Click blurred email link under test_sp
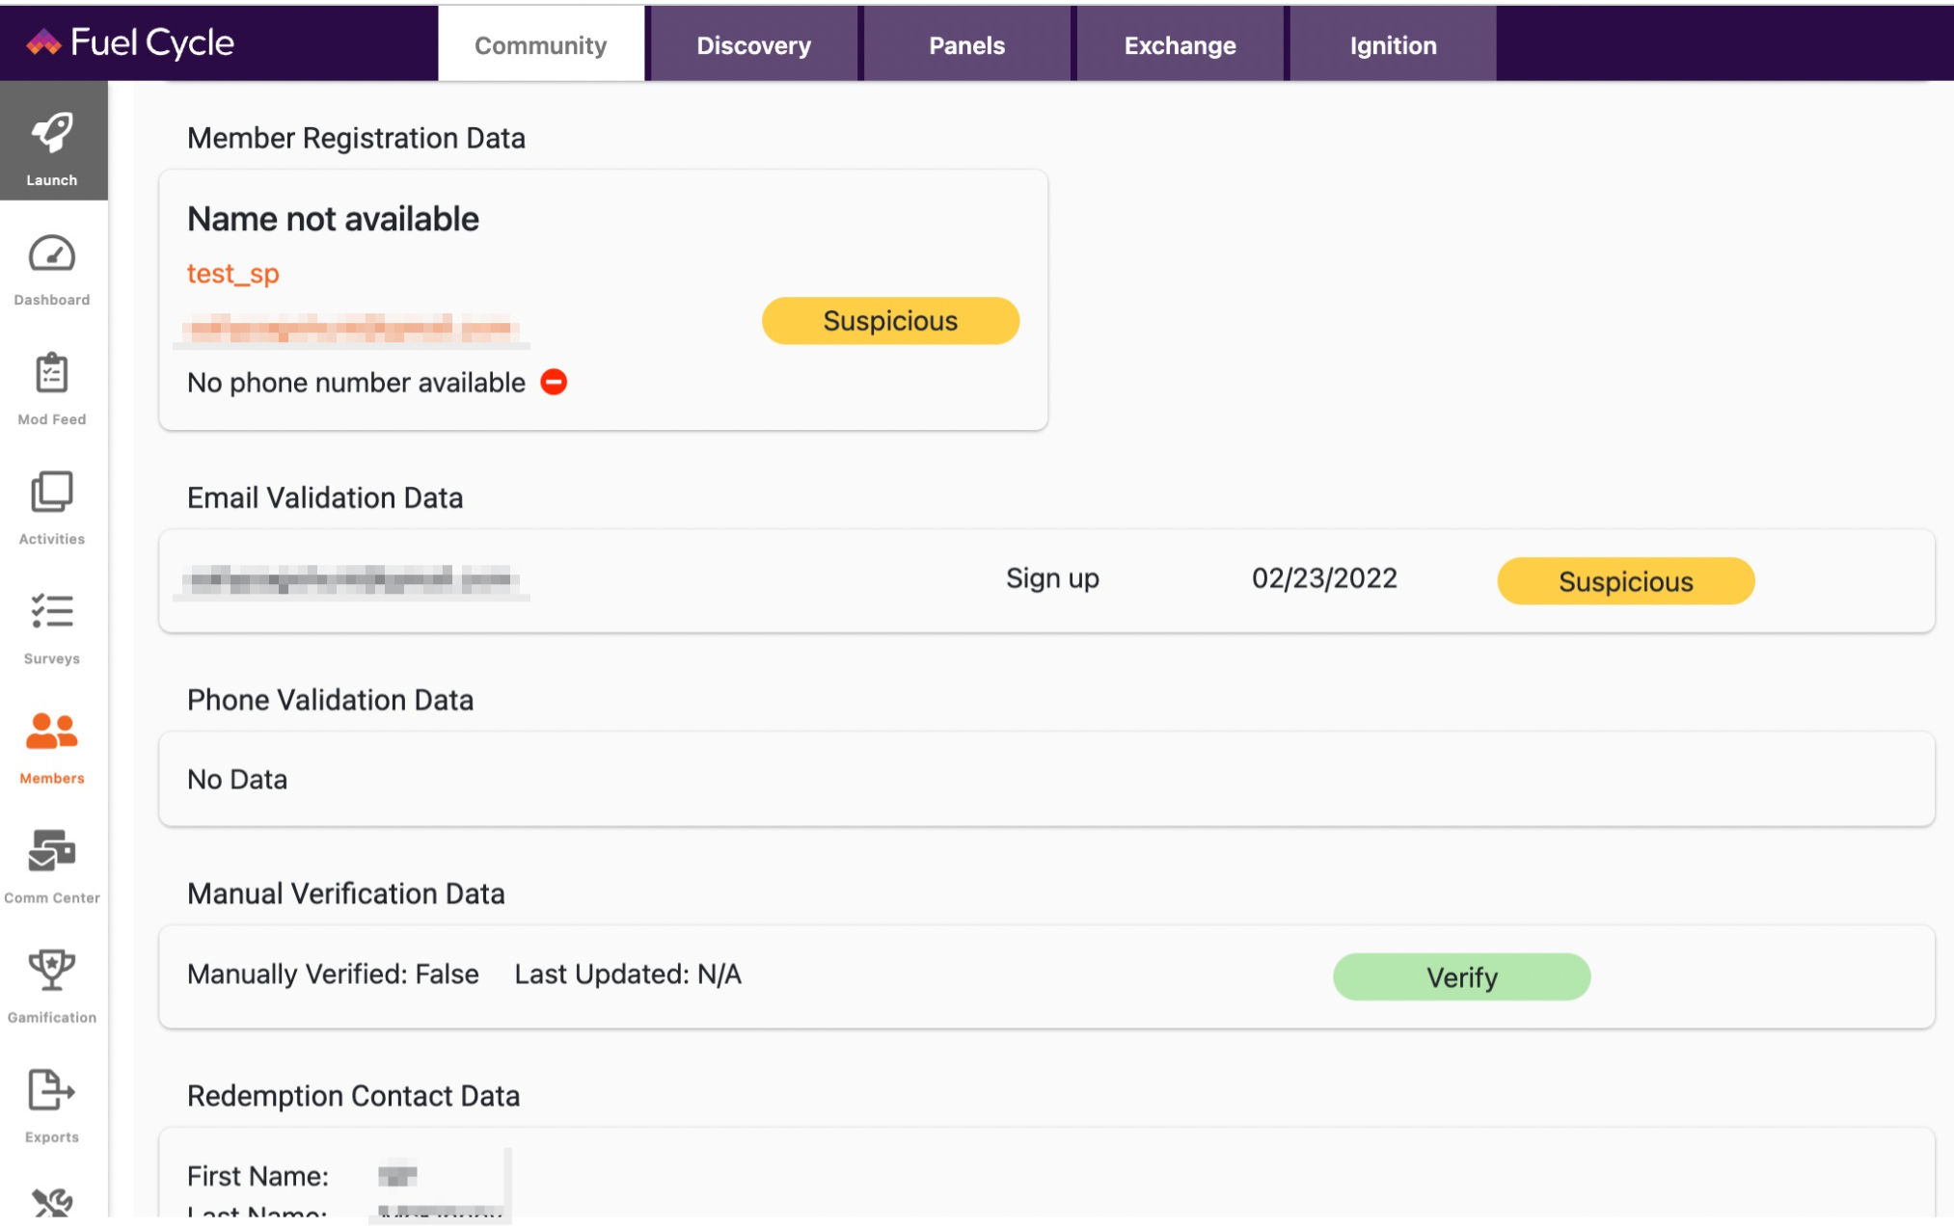This screenshot has width=1954, height=1228. point(352,330)
